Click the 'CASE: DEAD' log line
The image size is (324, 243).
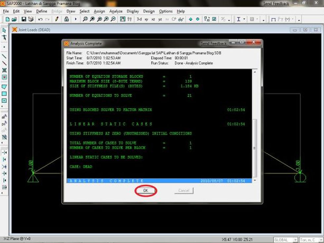tap(81, 167)
